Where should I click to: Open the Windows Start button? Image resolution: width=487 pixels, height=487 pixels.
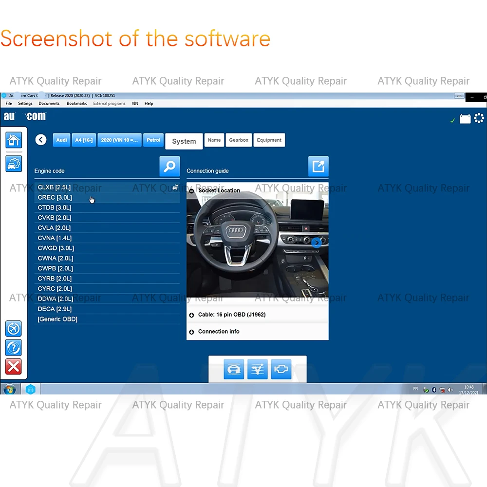tap(10, 389)
